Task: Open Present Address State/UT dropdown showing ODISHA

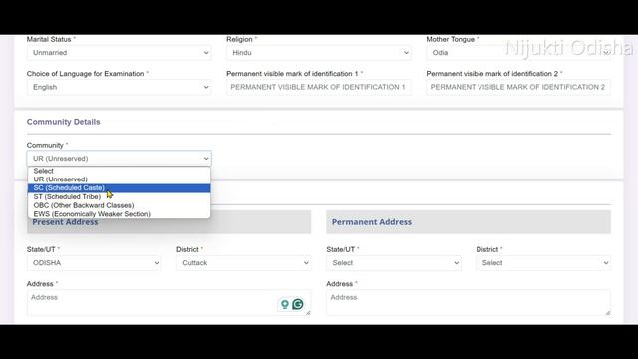Action: pyautogui.click(x=94, y=263)
